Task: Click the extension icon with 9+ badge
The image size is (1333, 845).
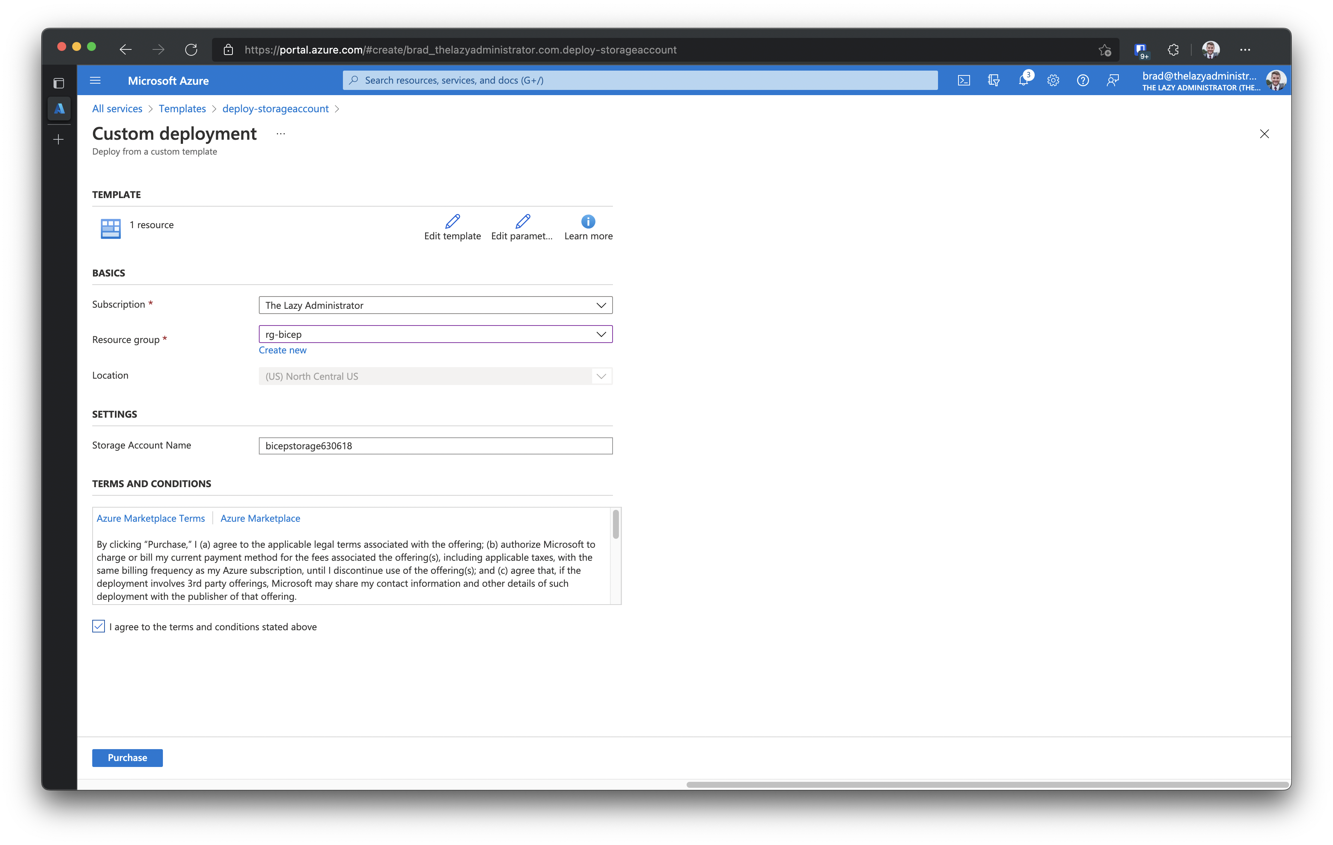Action: 1141,51
